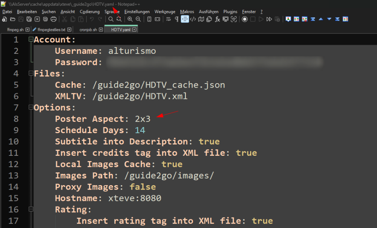377x228 pixels.
Task: Click the Hostname value xteve:8080
Action: point(135,198)
